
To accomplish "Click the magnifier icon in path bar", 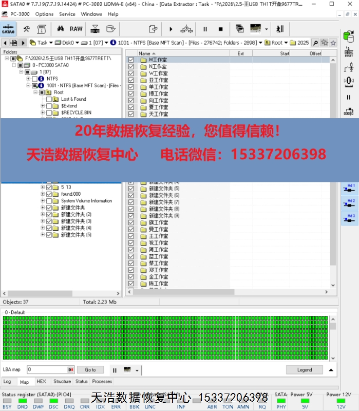I will click(x=315, y=43).
